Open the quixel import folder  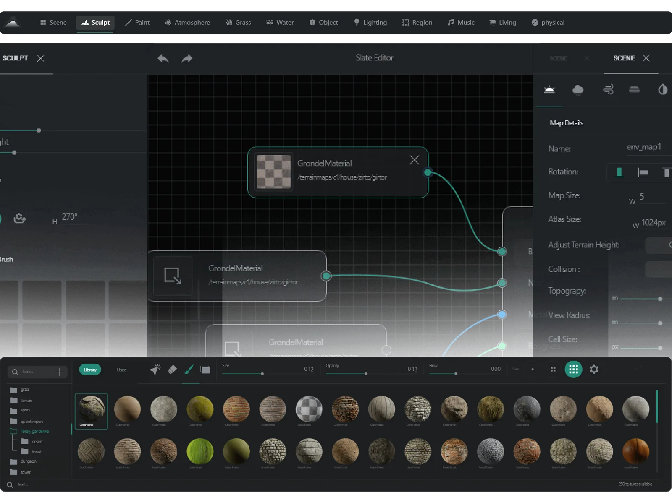26,422
